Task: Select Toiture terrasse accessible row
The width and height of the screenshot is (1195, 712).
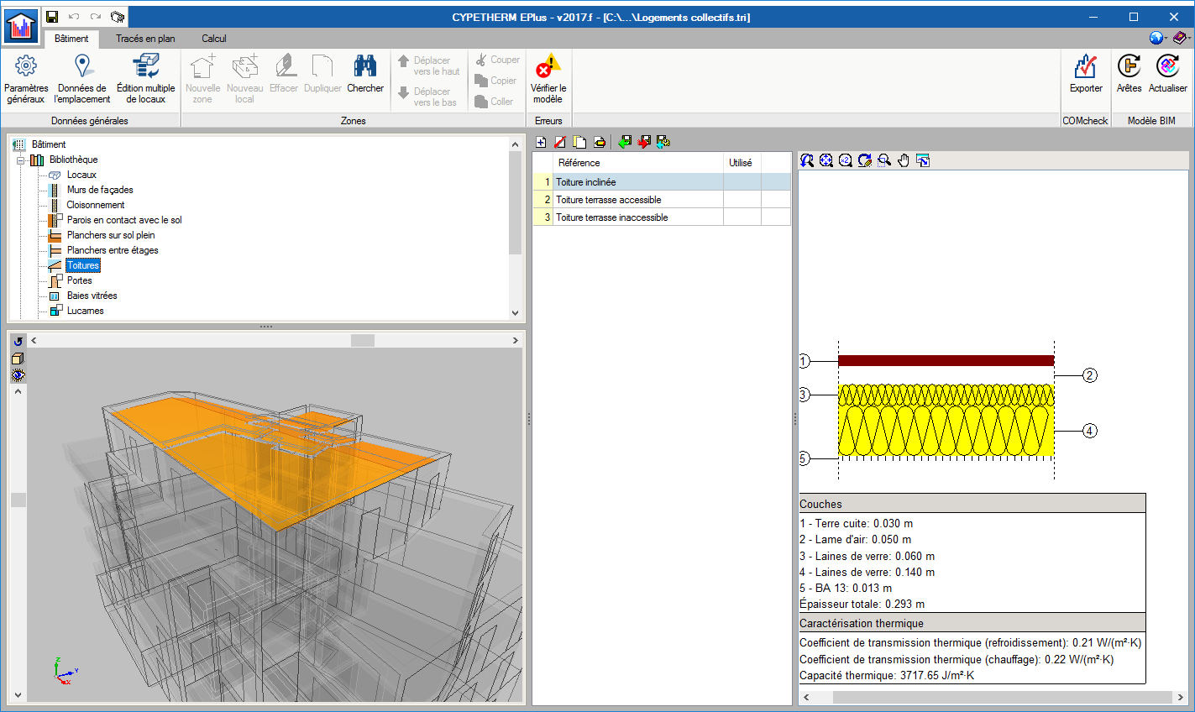Action: [x=662, y=200]
